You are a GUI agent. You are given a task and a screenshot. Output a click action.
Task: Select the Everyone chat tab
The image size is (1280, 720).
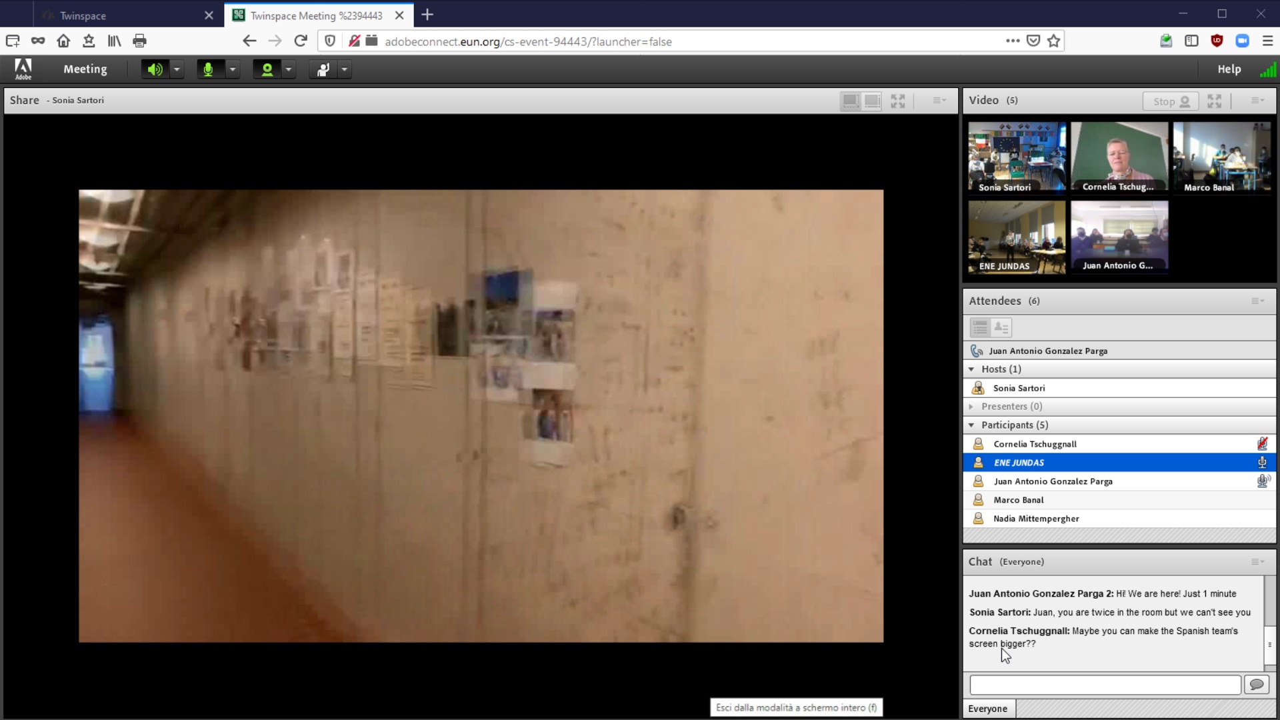coord(987,709)
